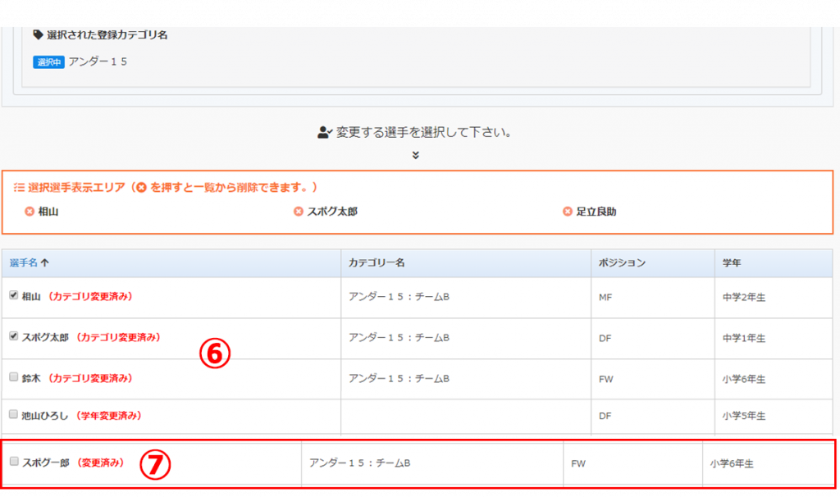Check the 鈴木 player checkbox

(x=13, y=378)
